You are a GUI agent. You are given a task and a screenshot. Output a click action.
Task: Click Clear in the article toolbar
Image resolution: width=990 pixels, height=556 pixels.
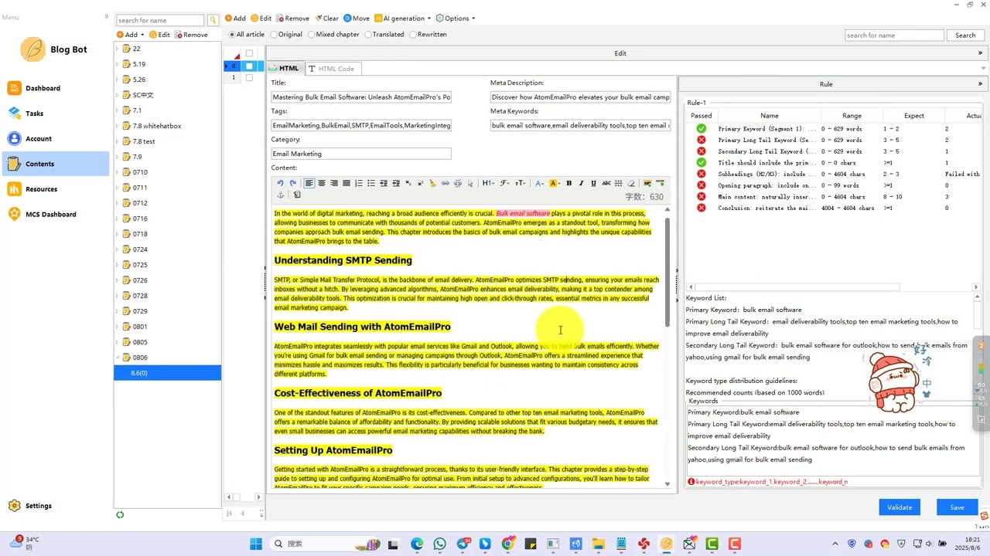coord(326,19)
